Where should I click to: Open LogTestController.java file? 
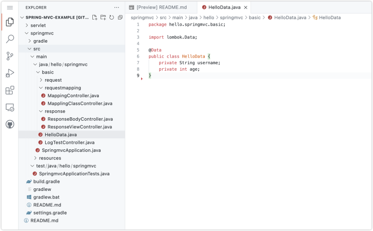(71, 142)
